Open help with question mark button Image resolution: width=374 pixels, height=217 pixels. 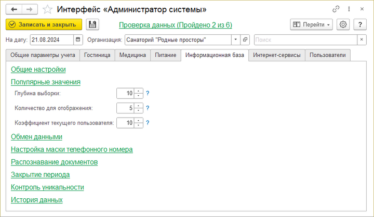[360, 24]
